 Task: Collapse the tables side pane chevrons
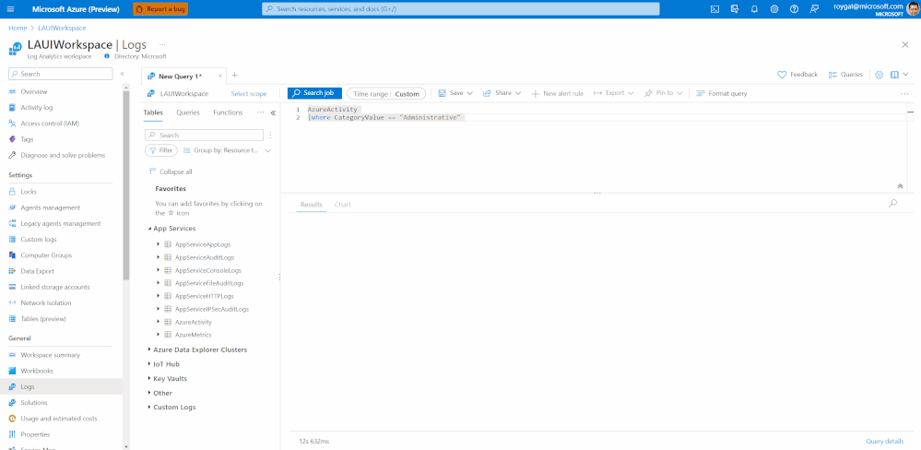click(x=273, y=112)
